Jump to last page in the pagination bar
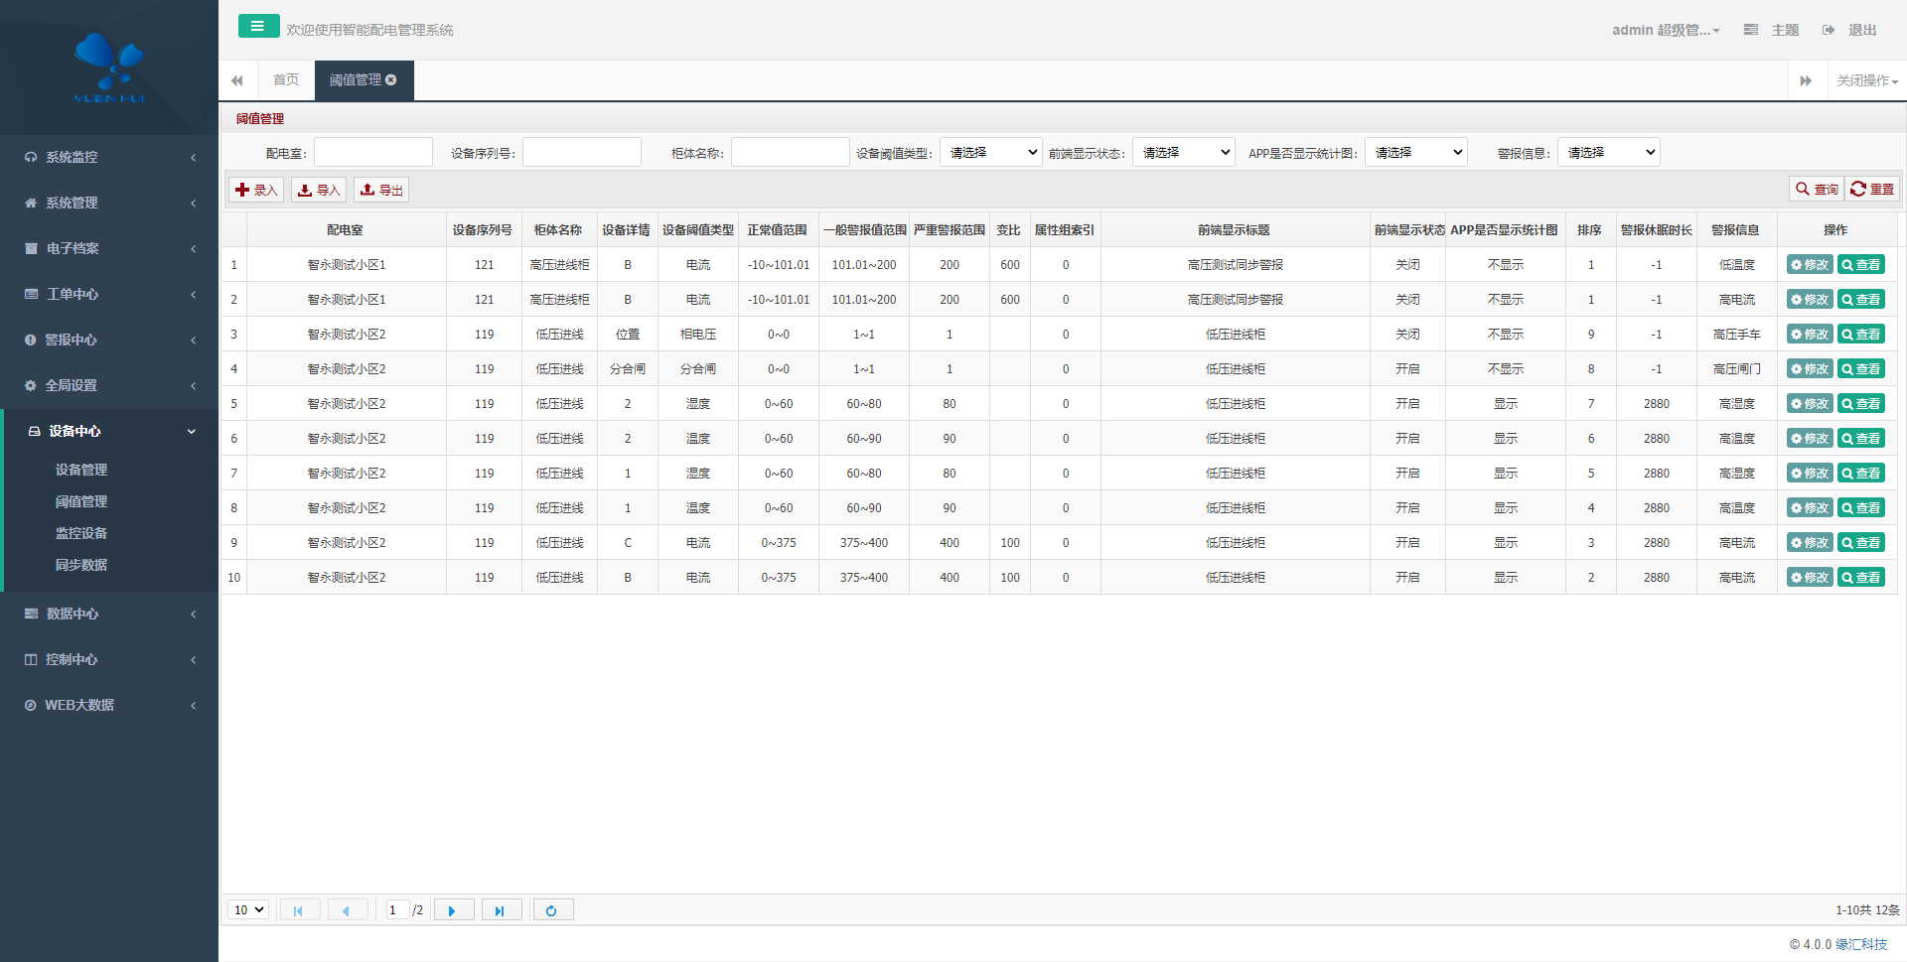1907x962 pixels. [501, 910]
